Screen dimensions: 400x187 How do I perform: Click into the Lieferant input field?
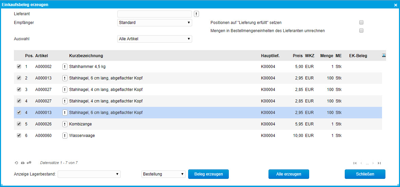coord(155,14)
